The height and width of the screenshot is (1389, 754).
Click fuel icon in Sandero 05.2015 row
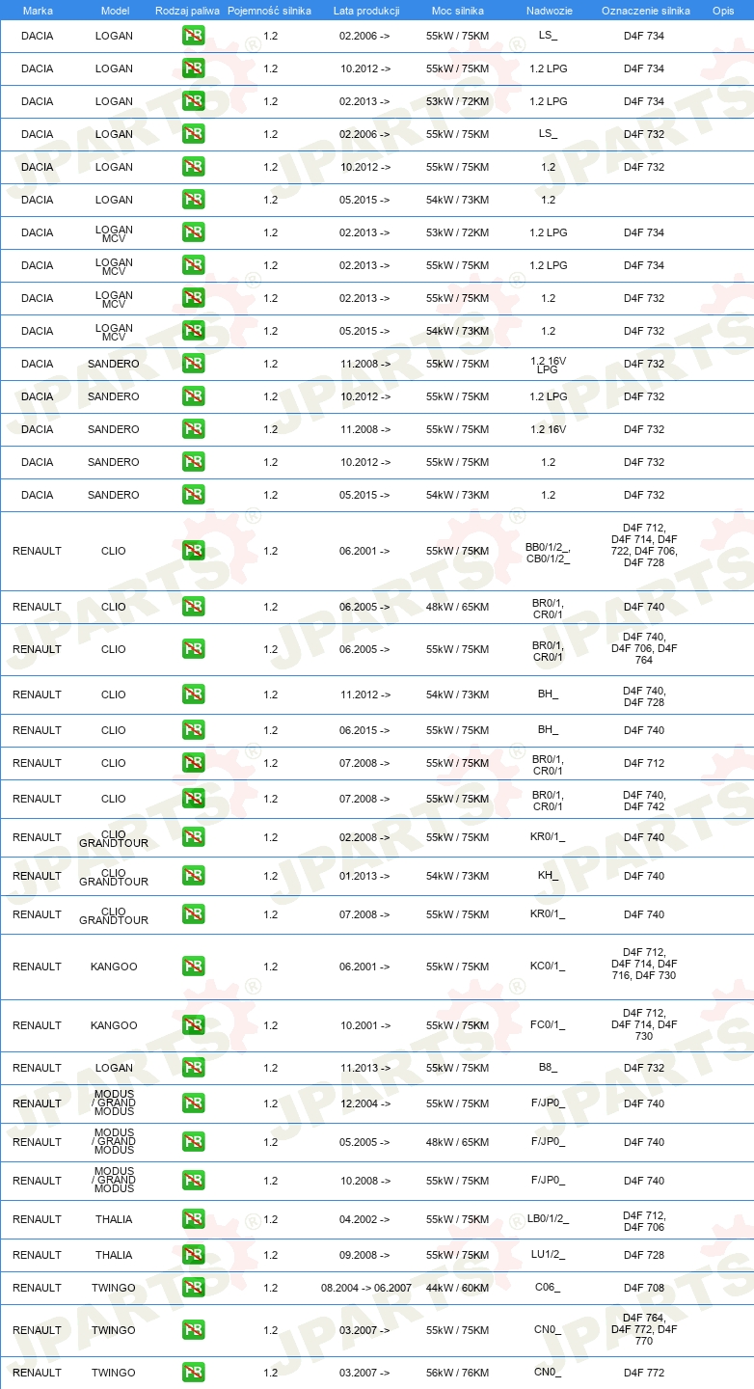pos(193,495)
